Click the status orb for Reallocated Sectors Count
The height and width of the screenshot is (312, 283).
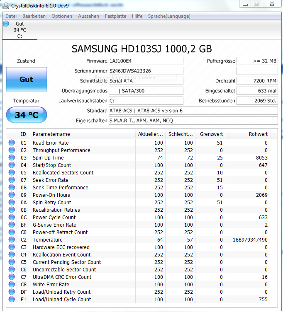coord(12,172)
